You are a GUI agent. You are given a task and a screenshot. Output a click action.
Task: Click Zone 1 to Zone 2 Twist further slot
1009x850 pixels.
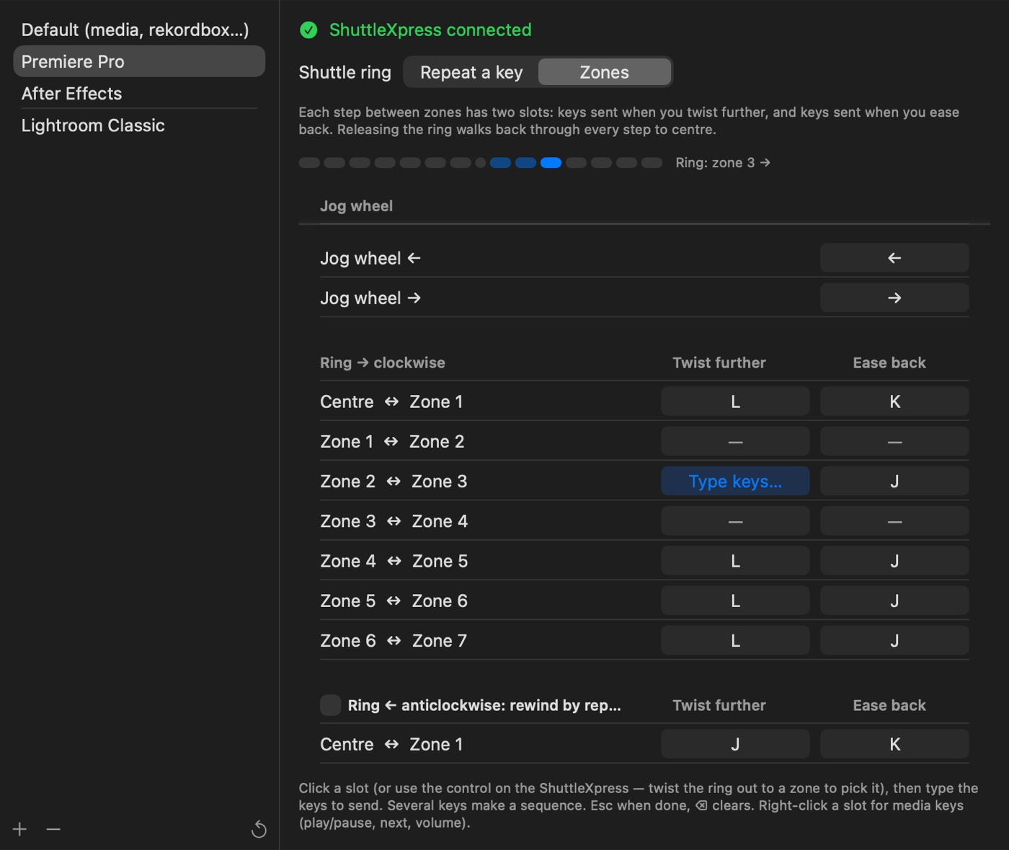point(735,441)
